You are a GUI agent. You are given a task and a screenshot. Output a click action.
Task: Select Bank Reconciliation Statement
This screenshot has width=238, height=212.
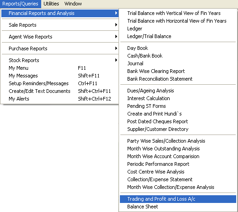pos(178,79)
